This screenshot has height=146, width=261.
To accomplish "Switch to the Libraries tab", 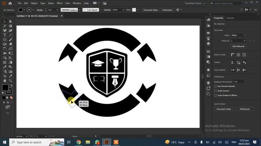I will (x=230, y=18).
